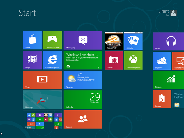Open the Maps tile
This screenshot has width=184, height=138.
pyautogui.click(x=32, y=60)
